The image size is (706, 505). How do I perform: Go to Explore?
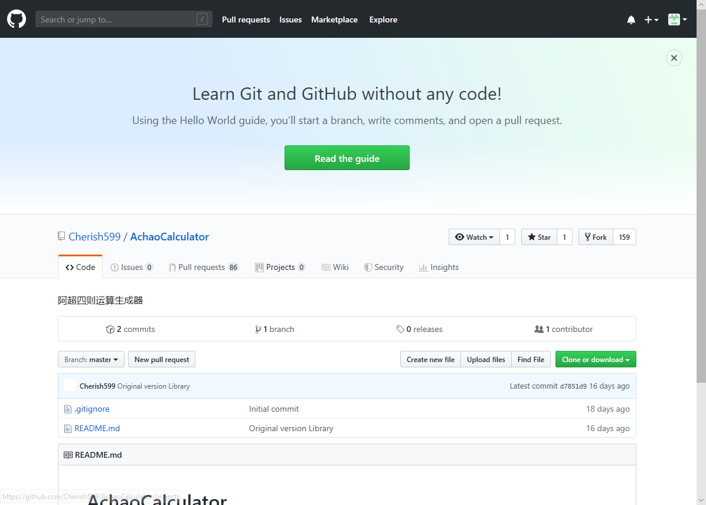click(383, 19)
